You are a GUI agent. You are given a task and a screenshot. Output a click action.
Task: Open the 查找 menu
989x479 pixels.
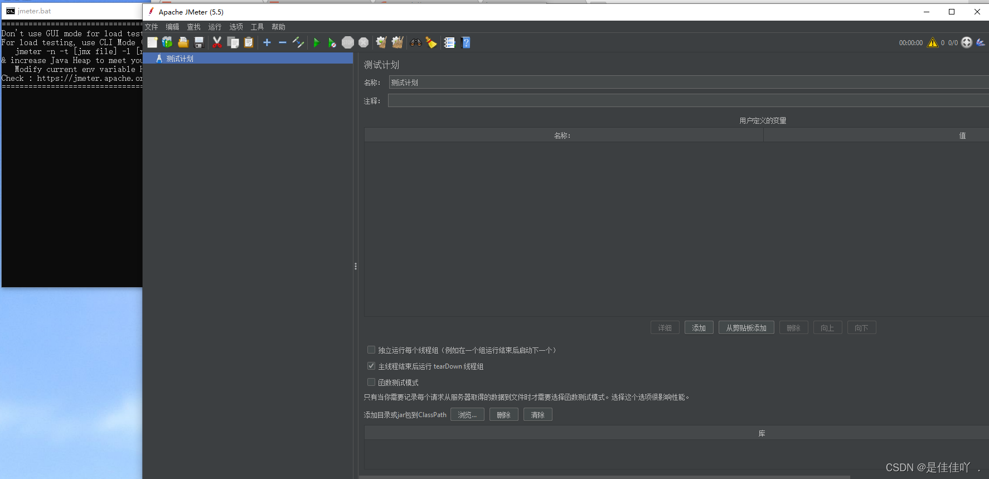tap(193, 27)
